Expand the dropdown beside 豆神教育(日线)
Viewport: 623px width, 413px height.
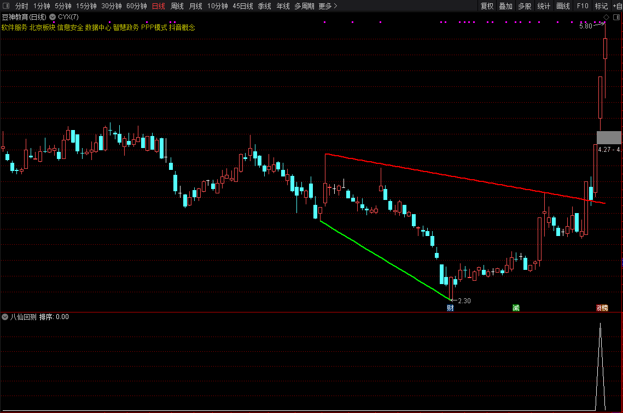53,17
